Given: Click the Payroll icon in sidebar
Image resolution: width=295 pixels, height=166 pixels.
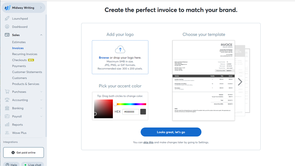Looking at the screenshot, I should point(7,116).
